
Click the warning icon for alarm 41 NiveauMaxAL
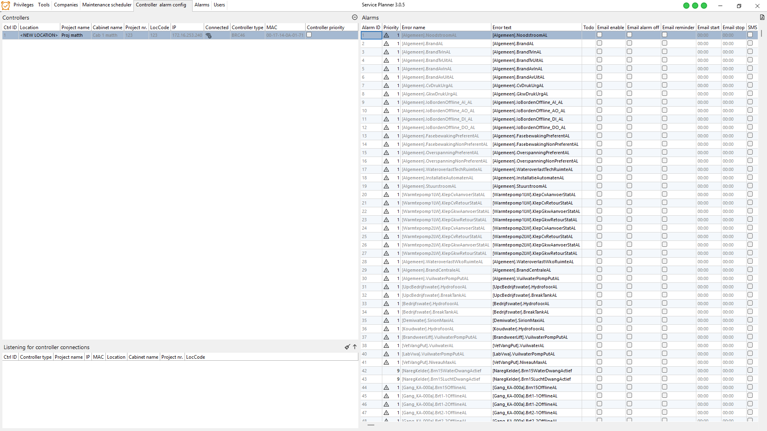[386, 362]
